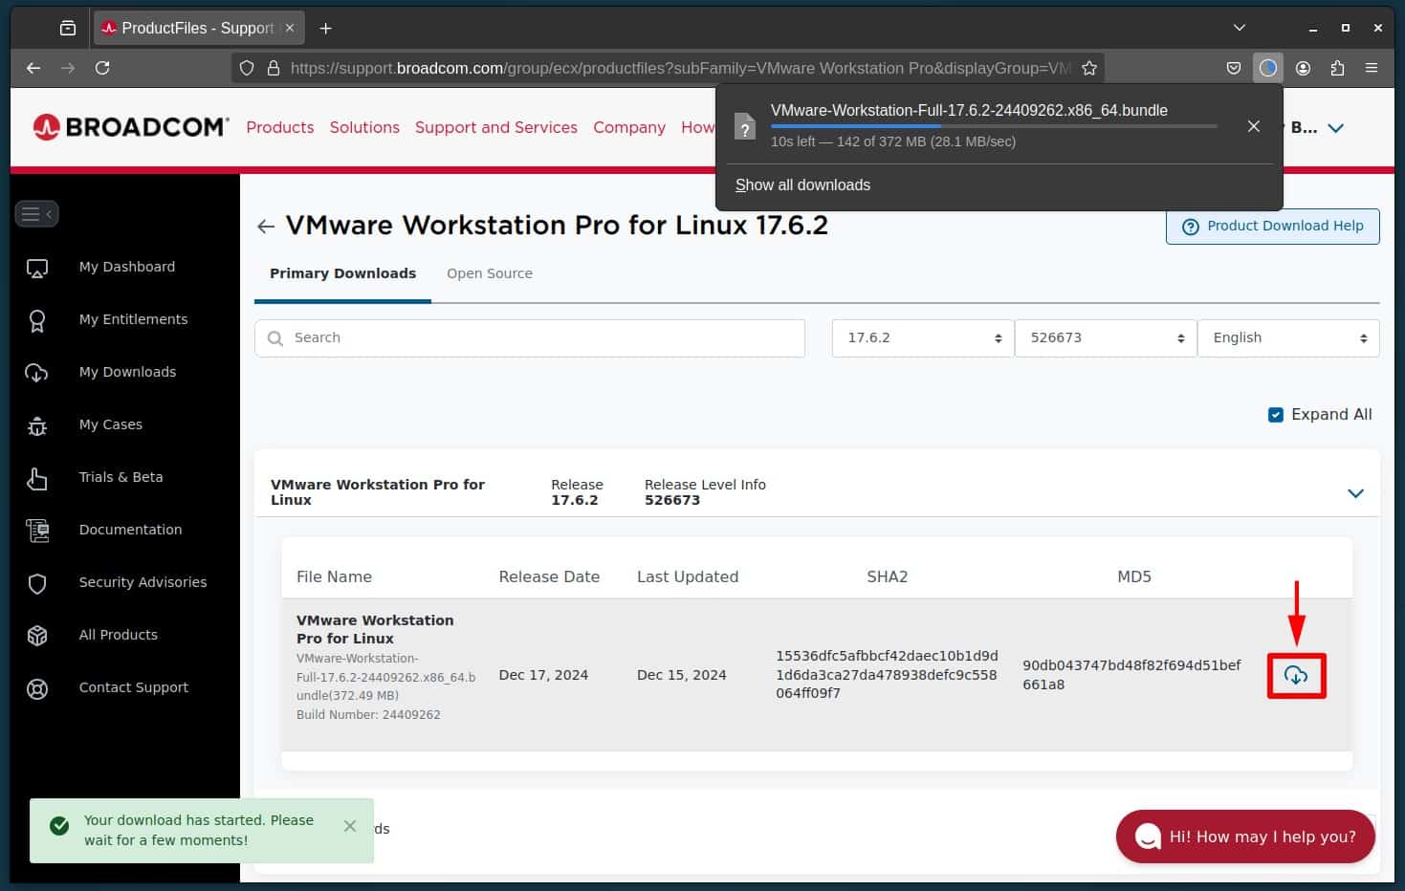Collapse the VMware Workstation Pro for Linux row
Image resolution: width=1405 pixels, height=891 pixels.
1355,493
